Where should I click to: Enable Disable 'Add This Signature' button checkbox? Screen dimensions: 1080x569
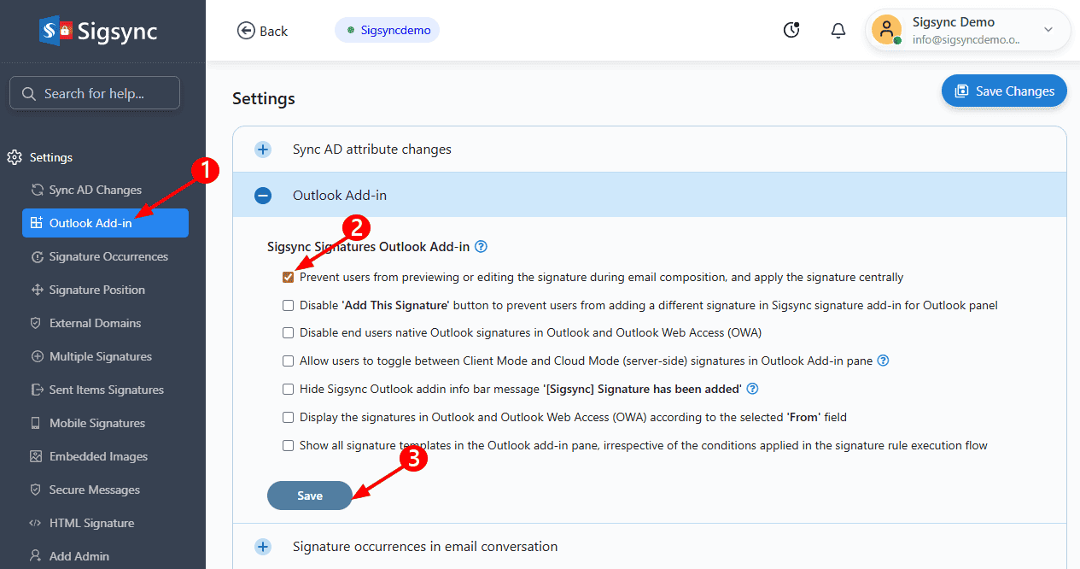(289, 306)
